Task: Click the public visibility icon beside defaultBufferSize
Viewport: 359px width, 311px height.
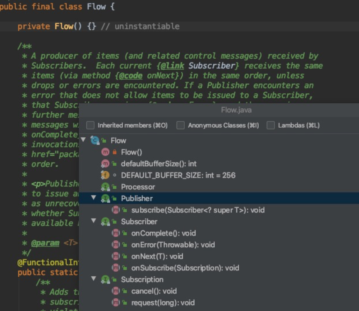Action: pos(115,164)
